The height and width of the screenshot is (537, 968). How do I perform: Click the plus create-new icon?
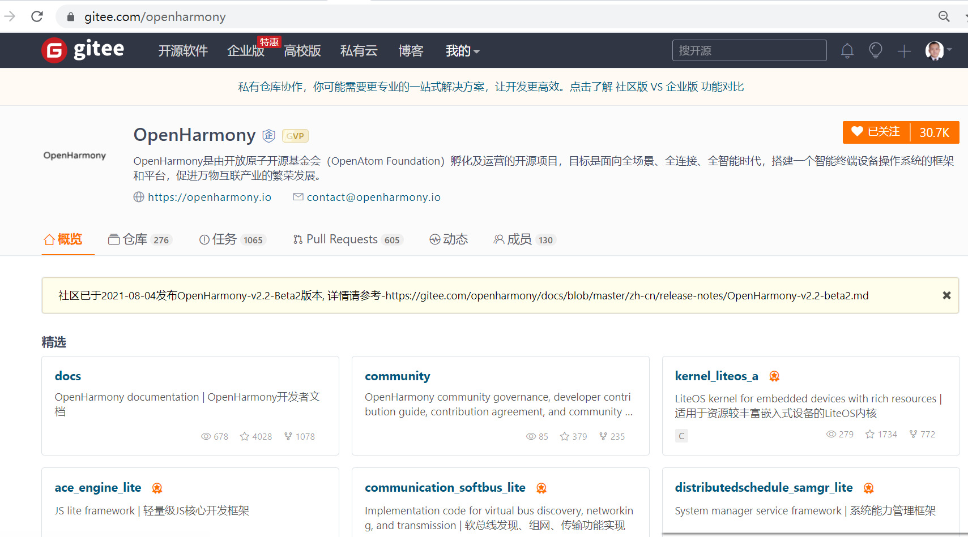coord(904,51)
